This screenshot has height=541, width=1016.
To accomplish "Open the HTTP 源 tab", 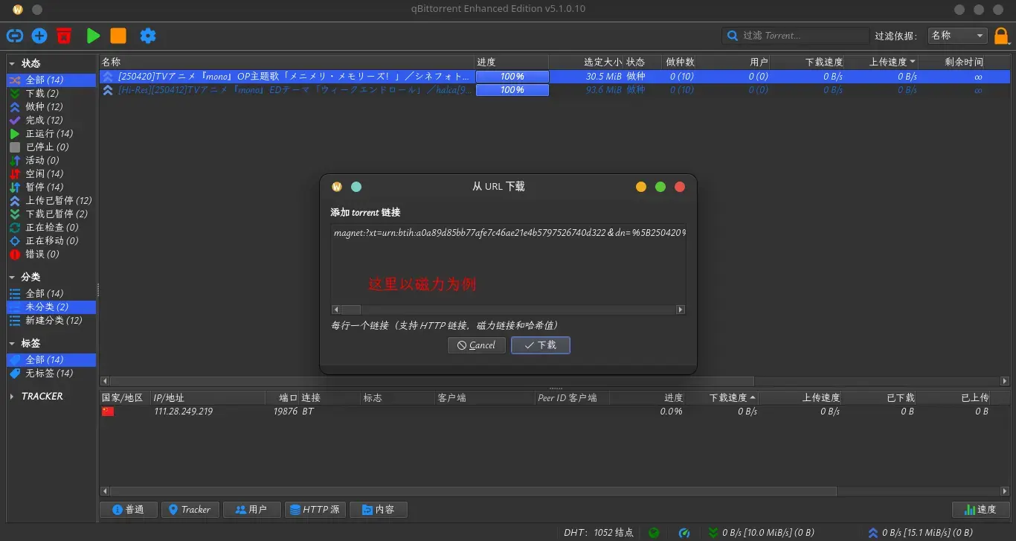I will (315, 510).
